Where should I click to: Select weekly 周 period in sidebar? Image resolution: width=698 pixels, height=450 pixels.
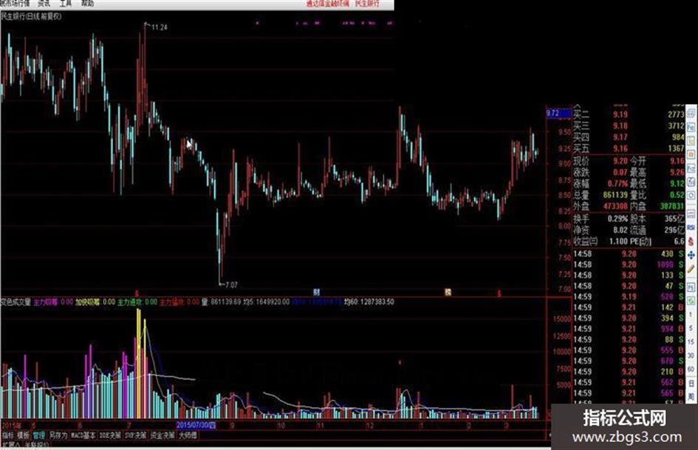tap(691, 396)
